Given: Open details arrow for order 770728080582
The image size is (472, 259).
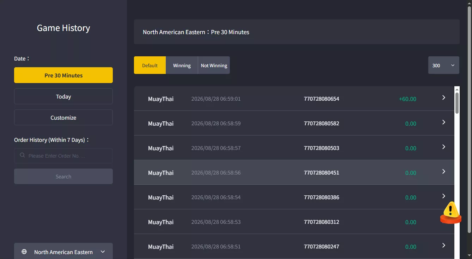Looking at the screenshot, I should 444,122.
